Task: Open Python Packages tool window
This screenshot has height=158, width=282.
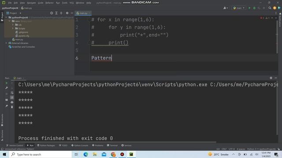Action: coord(46,145)
